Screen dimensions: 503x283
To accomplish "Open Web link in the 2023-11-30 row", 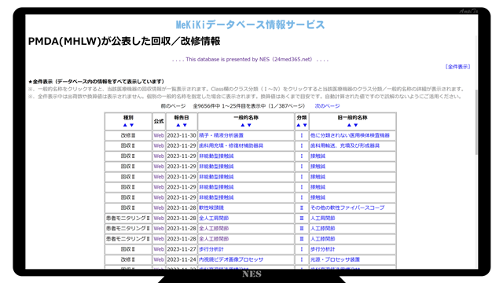I will tap(159, 135).
